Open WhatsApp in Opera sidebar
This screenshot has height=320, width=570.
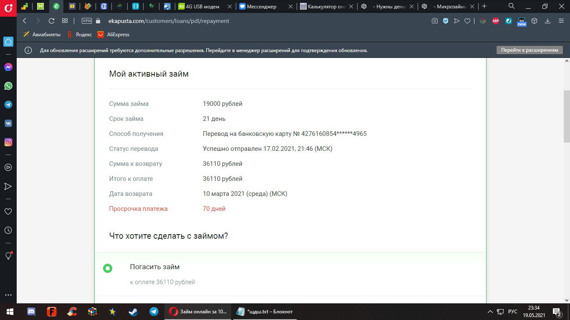(x=8, y=86)
